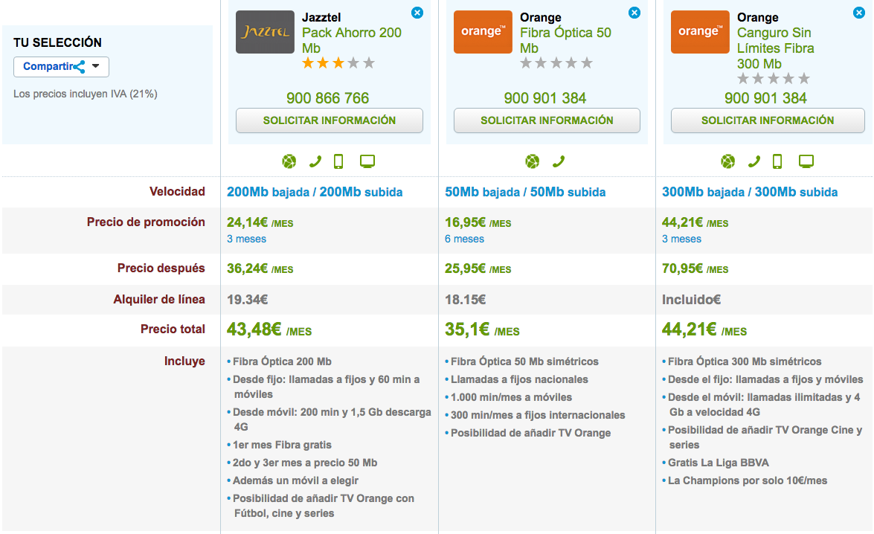The width and height of the screenshot is (874, 534).
Task: Click the Precio después row label
Action: (161, 268)
